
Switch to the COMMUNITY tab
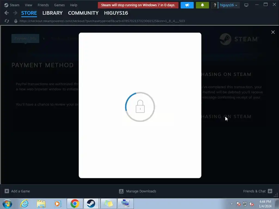(x=83, y=13)
